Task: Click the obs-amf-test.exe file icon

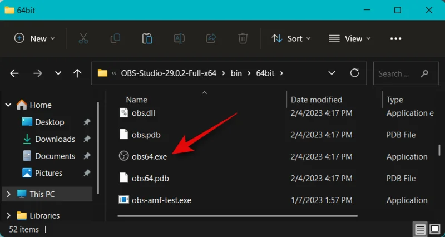Action: click(x=123, y=200)
